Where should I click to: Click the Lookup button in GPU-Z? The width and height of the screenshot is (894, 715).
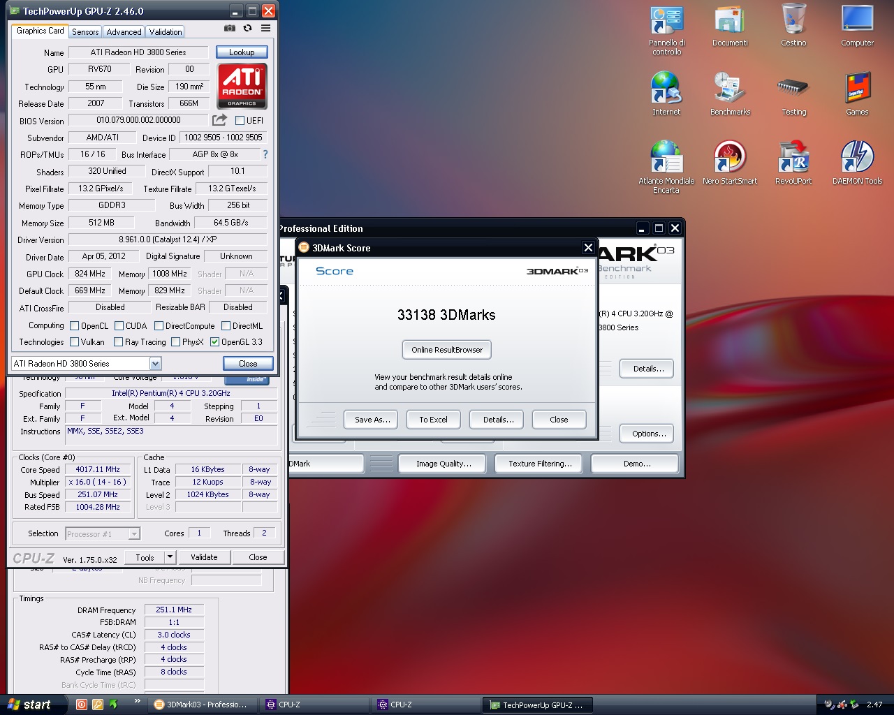pos(242,52)
